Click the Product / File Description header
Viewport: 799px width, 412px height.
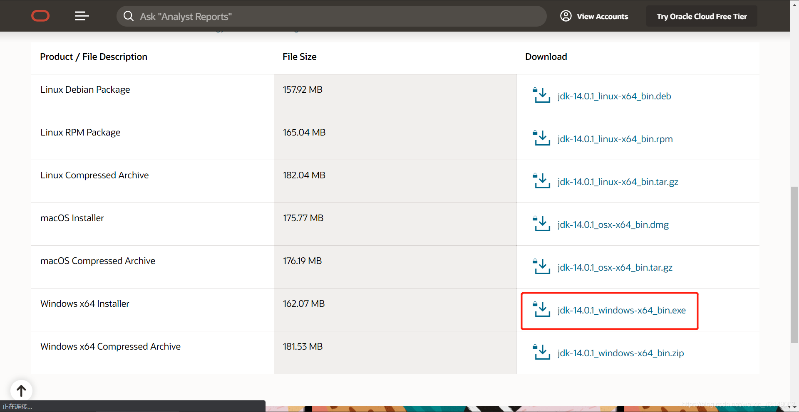(94, 57)
